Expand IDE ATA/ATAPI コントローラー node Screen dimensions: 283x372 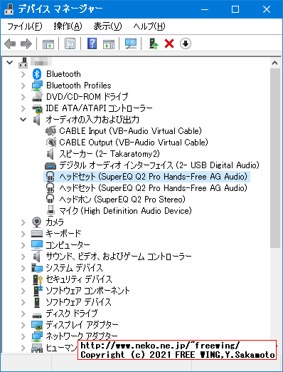(x=23, y=108)
